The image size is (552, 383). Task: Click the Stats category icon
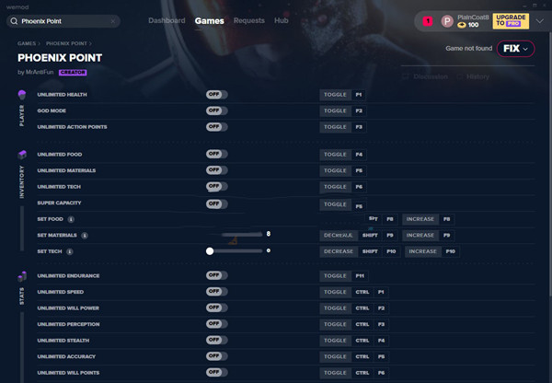point(22,275)
